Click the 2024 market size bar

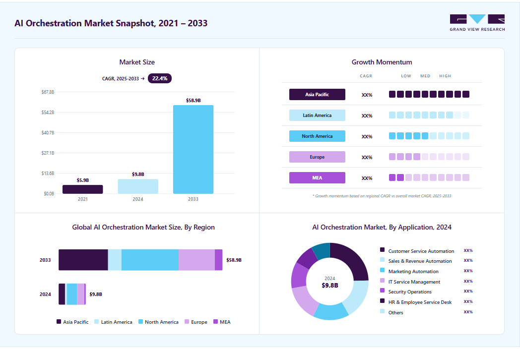(x=138, y=186)
